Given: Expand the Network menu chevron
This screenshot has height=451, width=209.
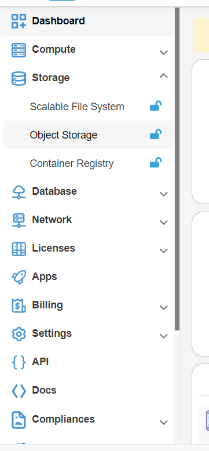Looking at the screenshot, I should [163, 223].
